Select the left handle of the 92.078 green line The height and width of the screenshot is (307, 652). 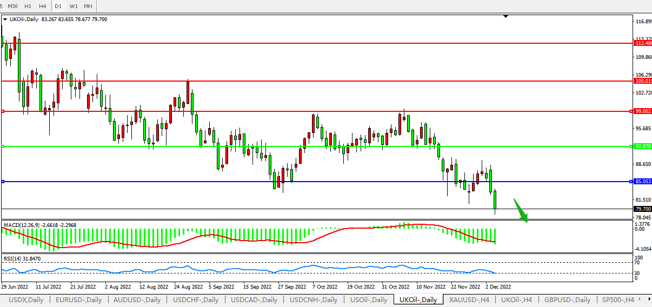[3, 146]
